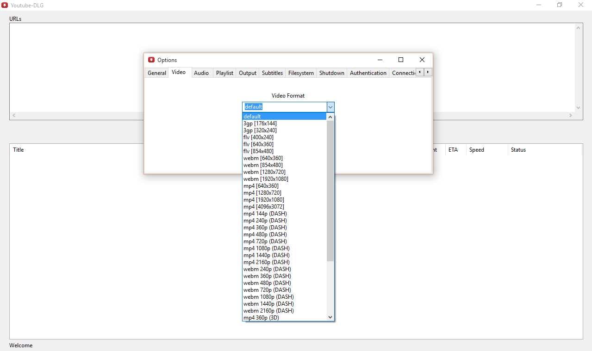Open the Subtitles tab

pyautogui.click(x=272, y=73)
